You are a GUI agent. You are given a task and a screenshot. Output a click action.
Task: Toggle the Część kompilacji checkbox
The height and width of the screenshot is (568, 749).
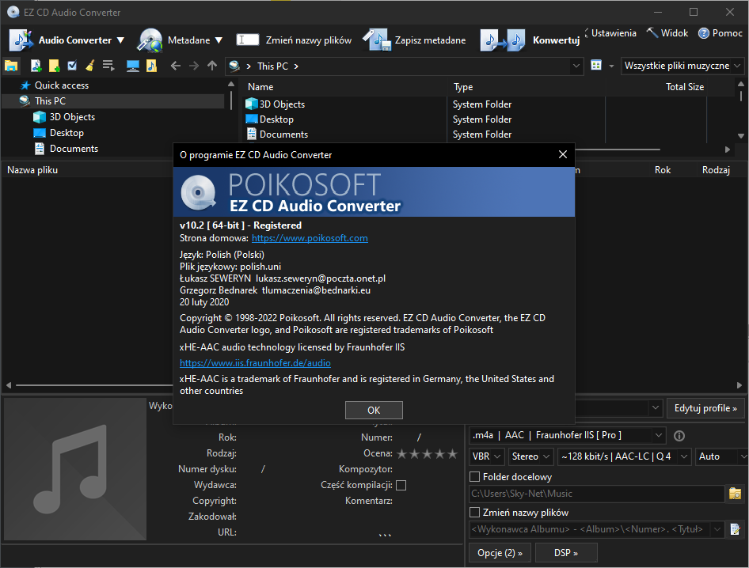coord(401,486)
